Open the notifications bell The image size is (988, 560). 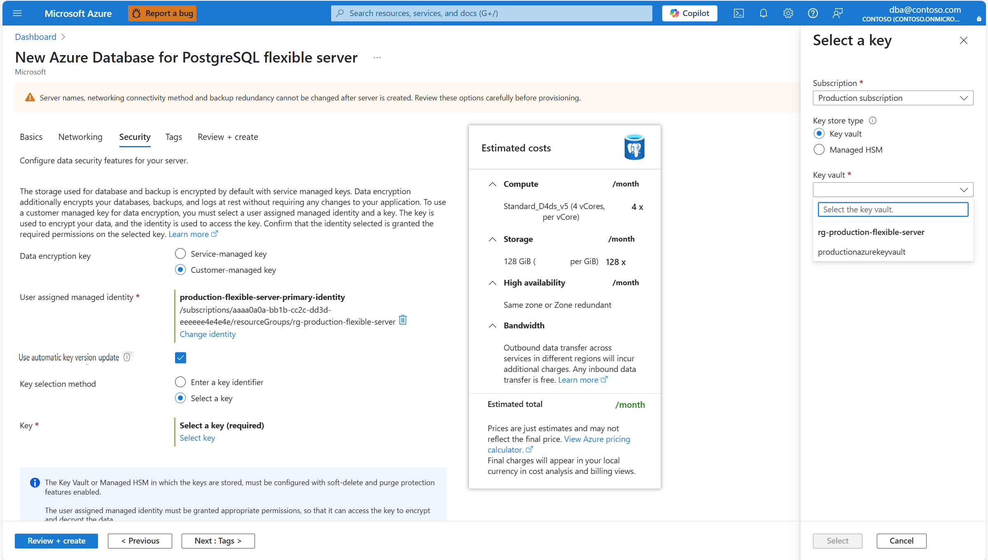pyautogui.click(x=763, y=13)
